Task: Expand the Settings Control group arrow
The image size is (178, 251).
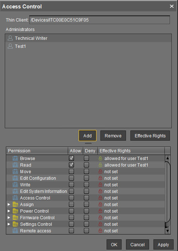Action: [x=9, y=224]
